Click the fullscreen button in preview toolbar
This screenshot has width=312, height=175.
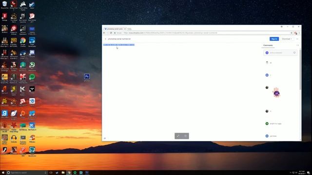click(178, 136)
